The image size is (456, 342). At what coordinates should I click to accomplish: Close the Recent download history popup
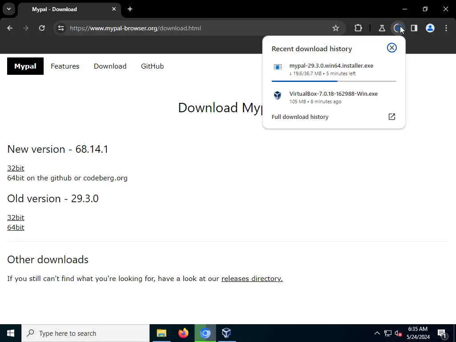click(x=392, y=48)
